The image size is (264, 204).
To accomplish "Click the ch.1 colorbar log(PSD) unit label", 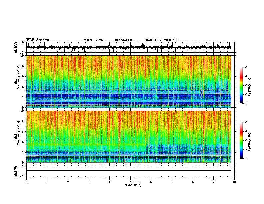I will [x=249, y=87].
